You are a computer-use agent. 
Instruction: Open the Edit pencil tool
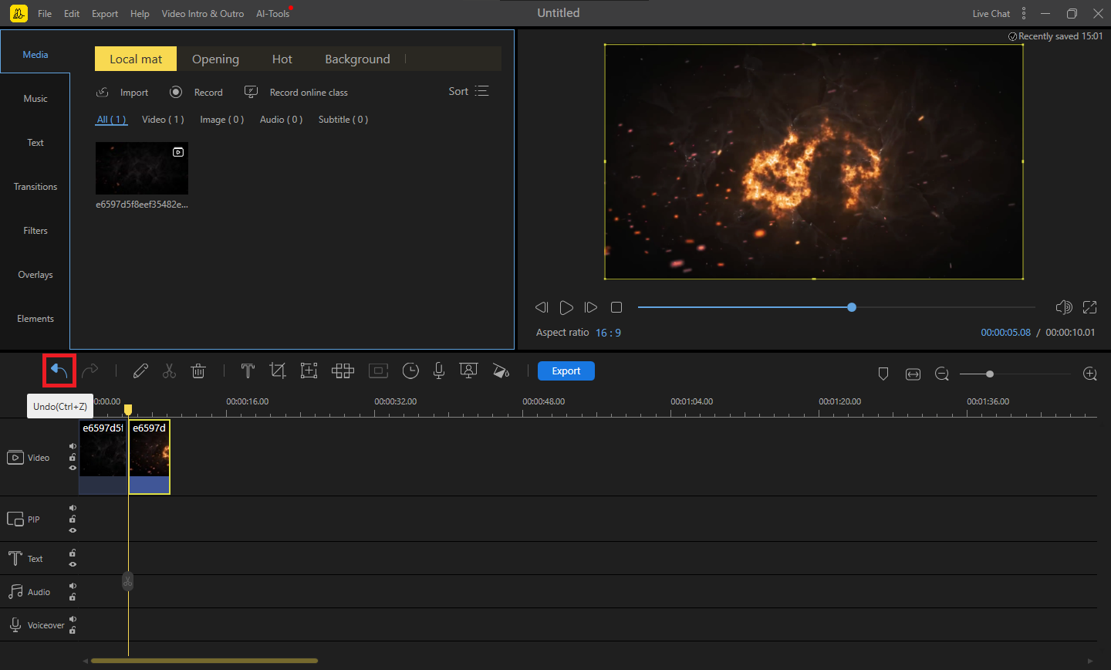[x=140, y=371]
